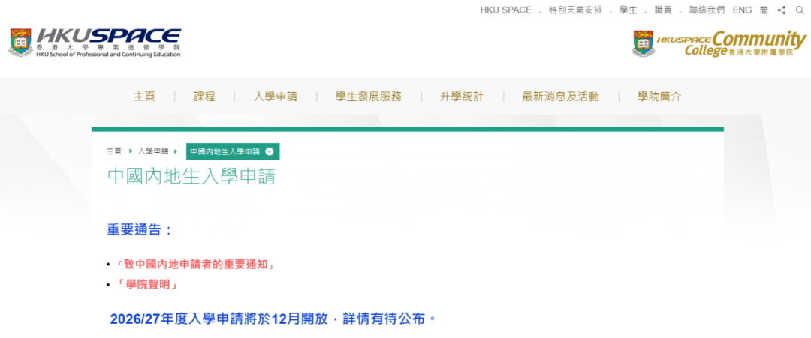Click the HKU SPACE logo

pos(95,43)
